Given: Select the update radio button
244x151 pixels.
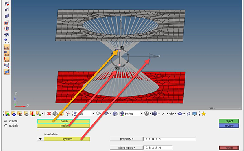Looking at the screenshot, I should (x=6, y=126).
